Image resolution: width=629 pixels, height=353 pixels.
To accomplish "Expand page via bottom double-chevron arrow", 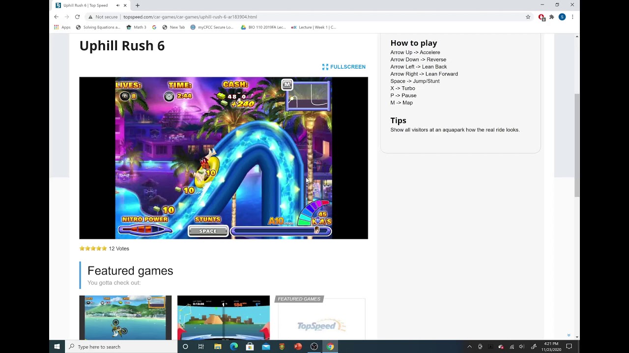I will coord(569,336).
